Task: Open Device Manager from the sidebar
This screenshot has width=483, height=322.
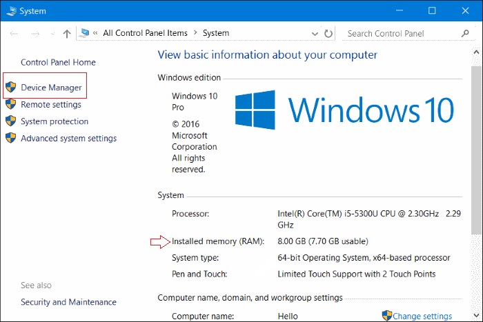Action: point(51,88)
